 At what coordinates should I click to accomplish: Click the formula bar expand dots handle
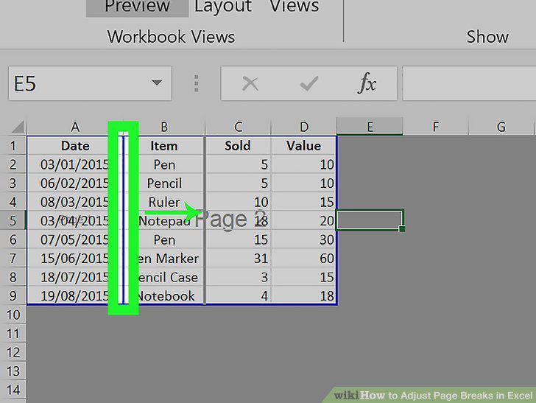pos(196,83)
